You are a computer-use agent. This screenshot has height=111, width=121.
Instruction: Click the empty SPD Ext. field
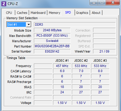pyautogui.click(x=104, y=46)
